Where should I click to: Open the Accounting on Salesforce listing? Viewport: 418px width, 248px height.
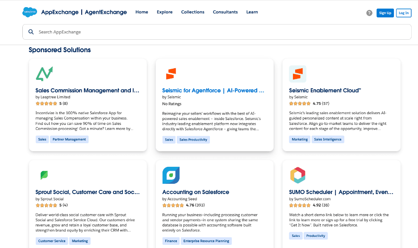196,192
